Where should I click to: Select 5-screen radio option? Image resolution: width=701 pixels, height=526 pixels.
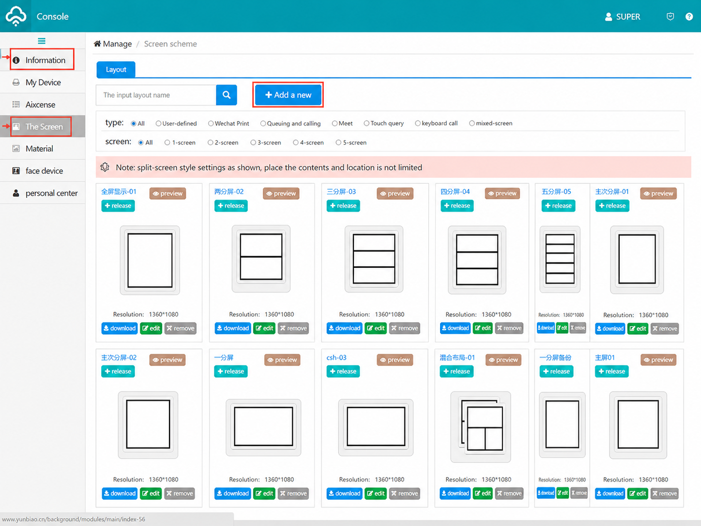pos(338,142)
